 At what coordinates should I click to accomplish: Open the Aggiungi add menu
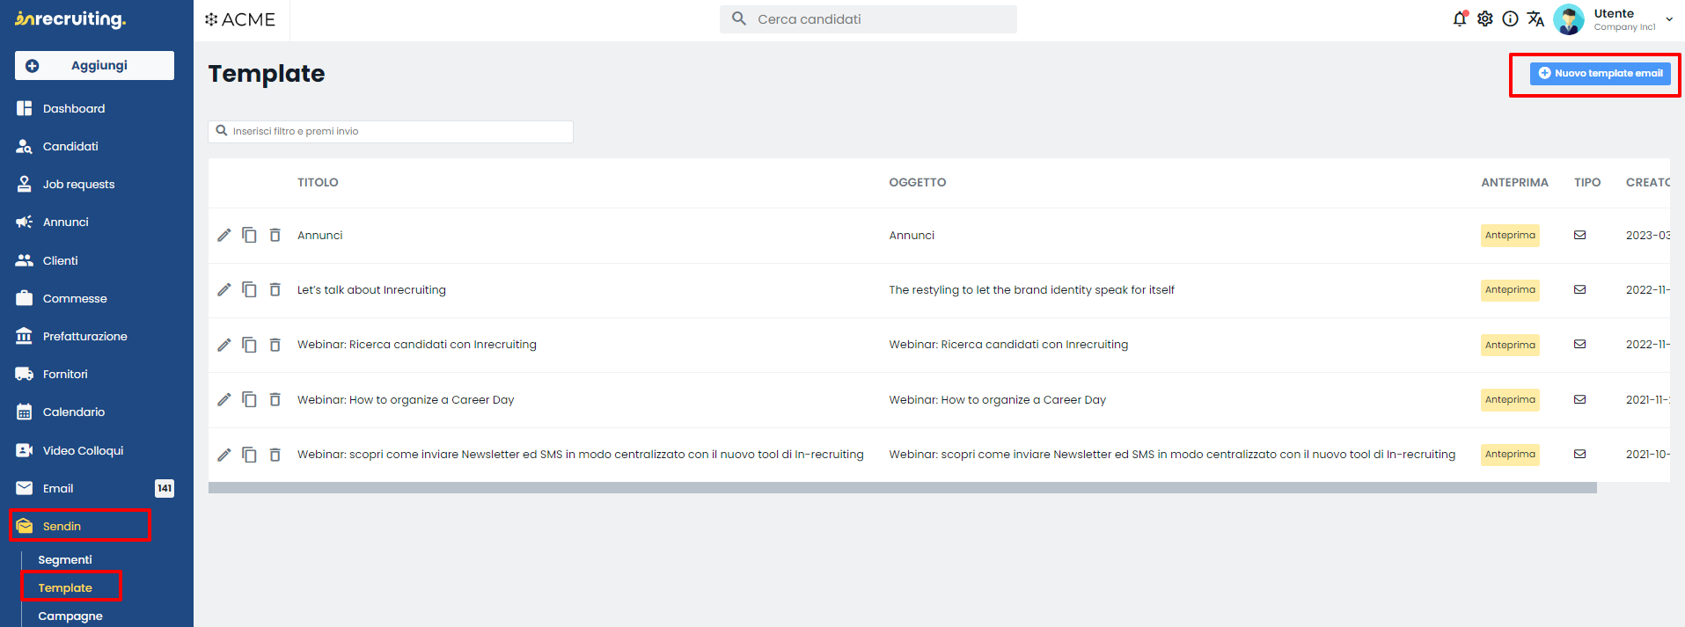(94, 65)
